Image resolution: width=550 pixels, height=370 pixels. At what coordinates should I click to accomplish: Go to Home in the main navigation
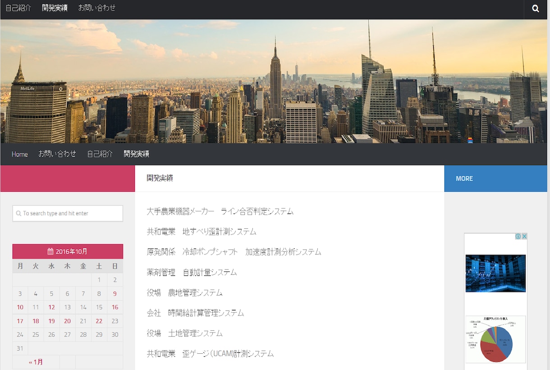pyautogui.click(x=19, y=154)
